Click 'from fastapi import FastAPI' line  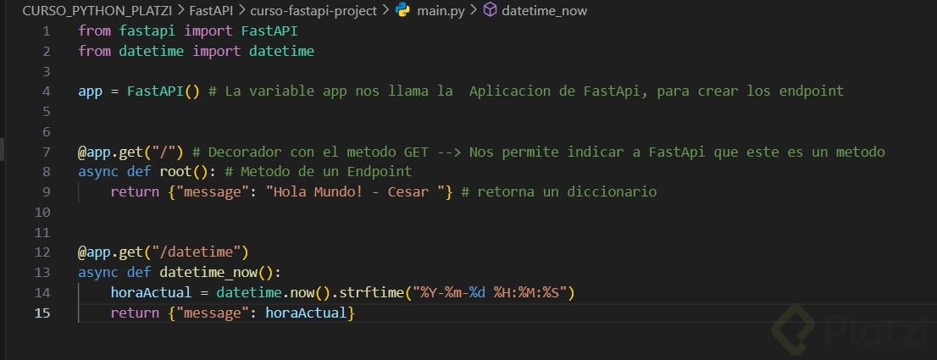187,31
